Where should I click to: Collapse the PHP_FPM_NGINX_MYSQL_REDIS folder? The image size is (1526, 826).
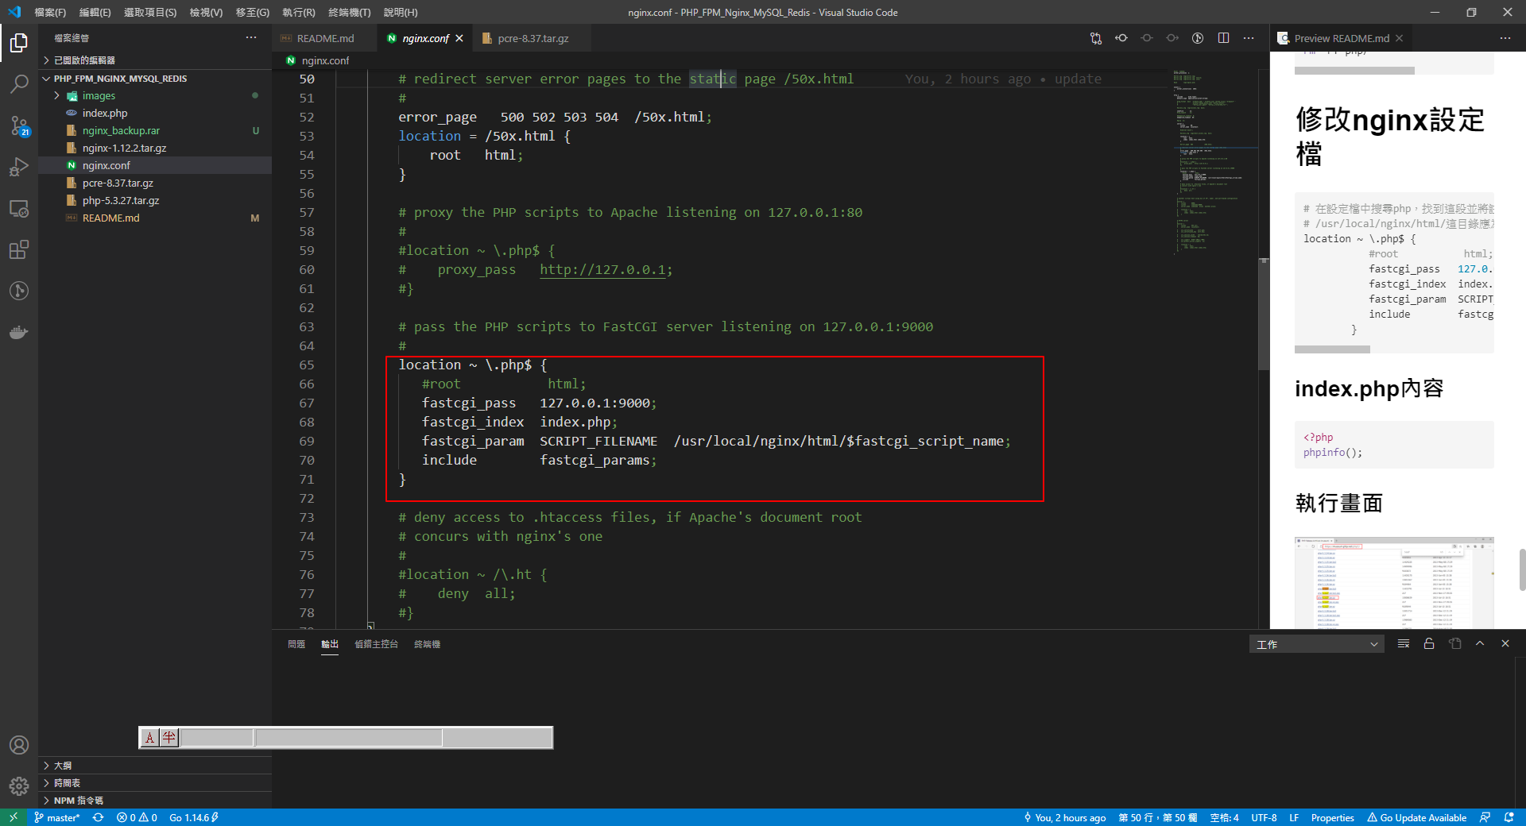[x=155, y=79]
